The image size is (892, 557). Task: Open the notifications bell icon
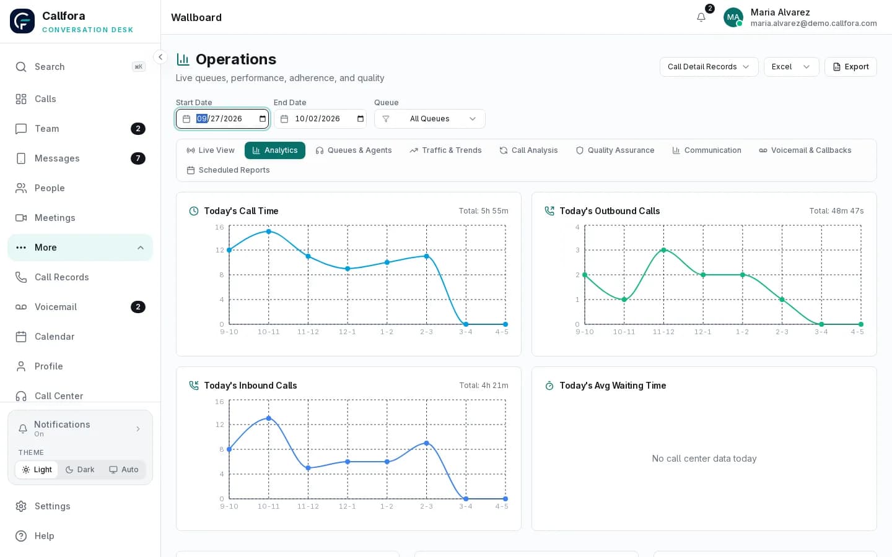tap(701, 17)
